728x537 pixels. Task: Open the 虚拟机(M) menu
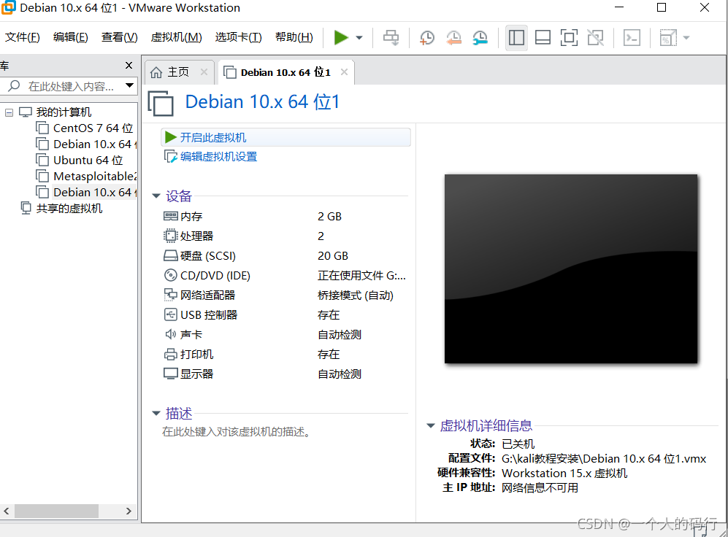pos(177,37)
